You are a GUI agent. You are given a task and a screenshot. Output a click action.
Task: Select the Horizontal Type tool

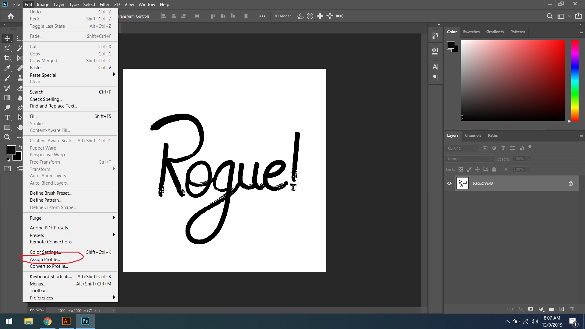7,118
